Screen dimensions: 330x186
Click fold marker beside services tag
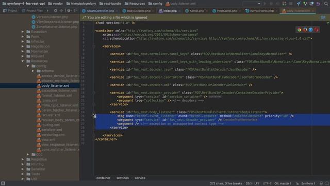point(94,46)
